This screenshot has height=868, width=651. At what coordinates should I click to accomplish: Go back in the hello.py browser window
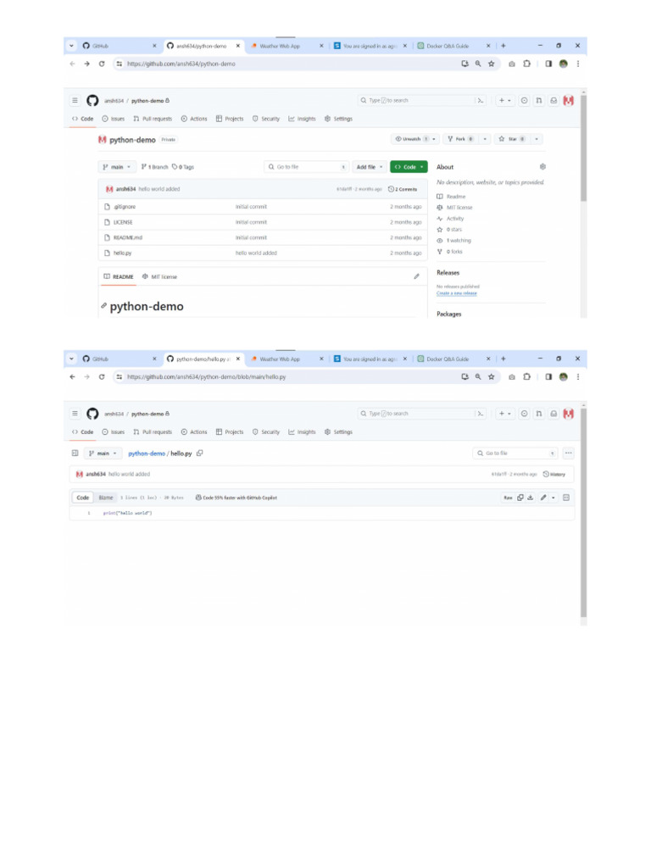point(73,376)
